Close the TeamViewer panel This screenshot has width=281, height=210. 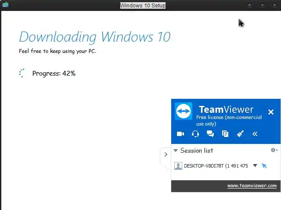(x=271, y=112)
